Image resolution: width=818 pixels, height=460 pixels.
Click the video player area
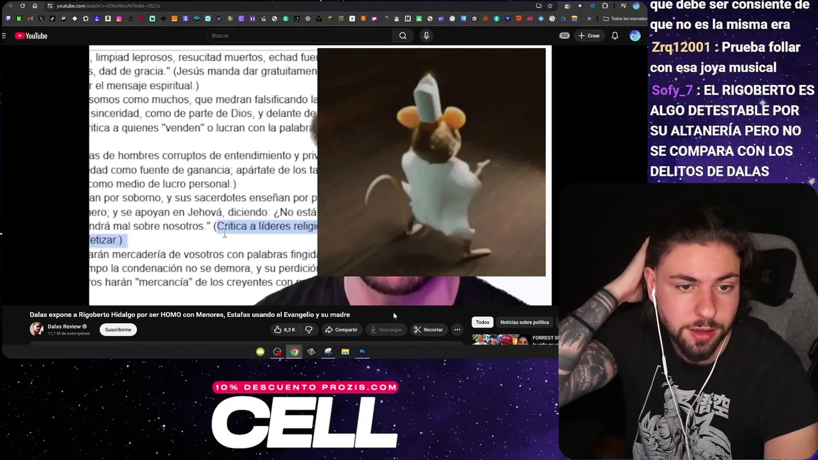320,176
